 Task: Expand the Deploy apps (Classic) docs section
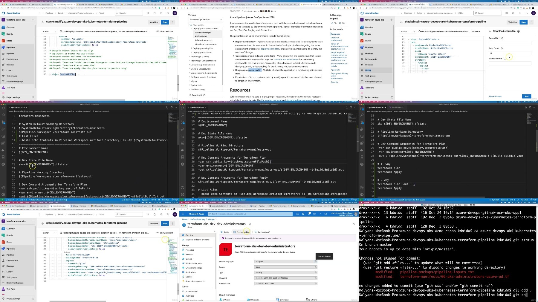point(199,56)
